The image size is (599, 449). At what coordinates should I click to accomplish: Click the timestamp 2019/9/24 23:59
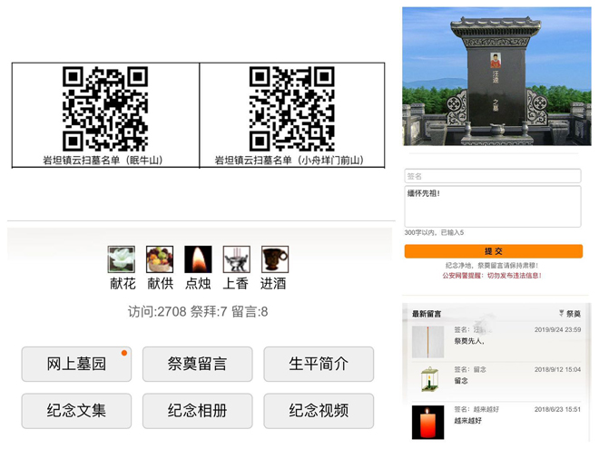pos(558,329)
